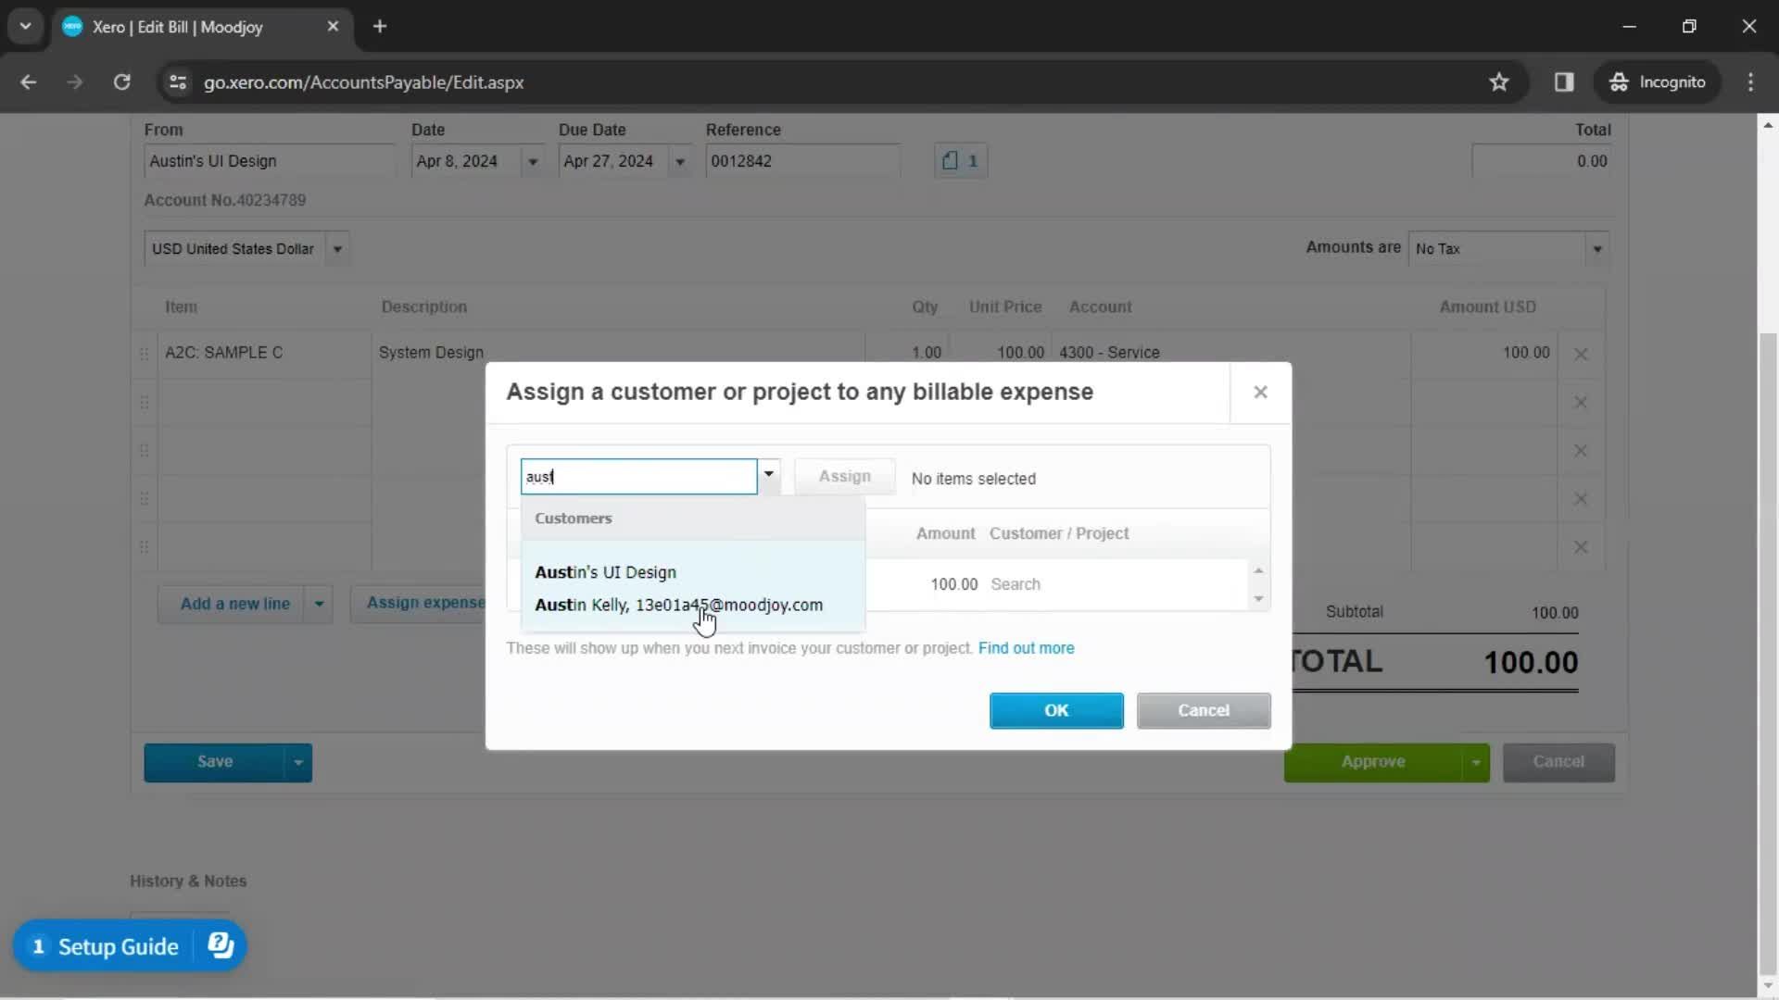1779x1000 pixels.
Task: Bookmark this page with star icon
Action: pyautogui.click(x=1499, y=82)
